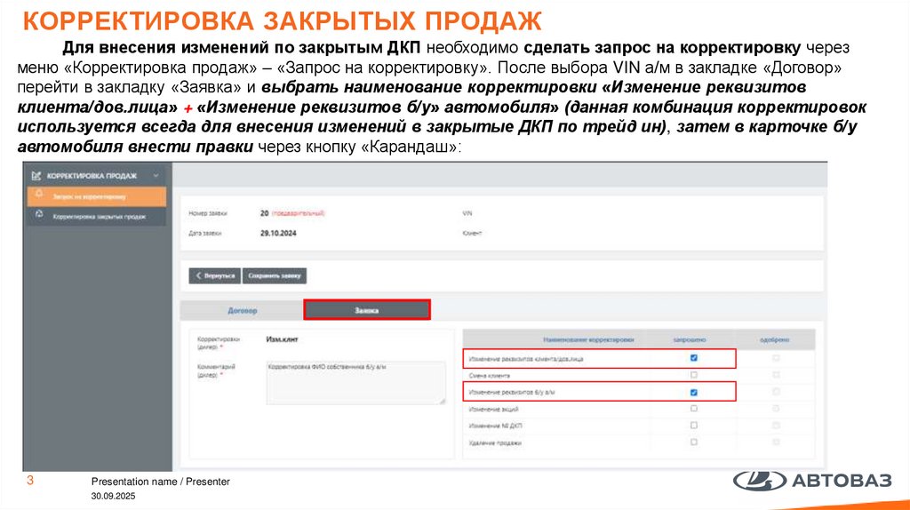Check запрошено for Удаление продажи
Viewport: 910px width, 510px height.
tap(693, 442)
